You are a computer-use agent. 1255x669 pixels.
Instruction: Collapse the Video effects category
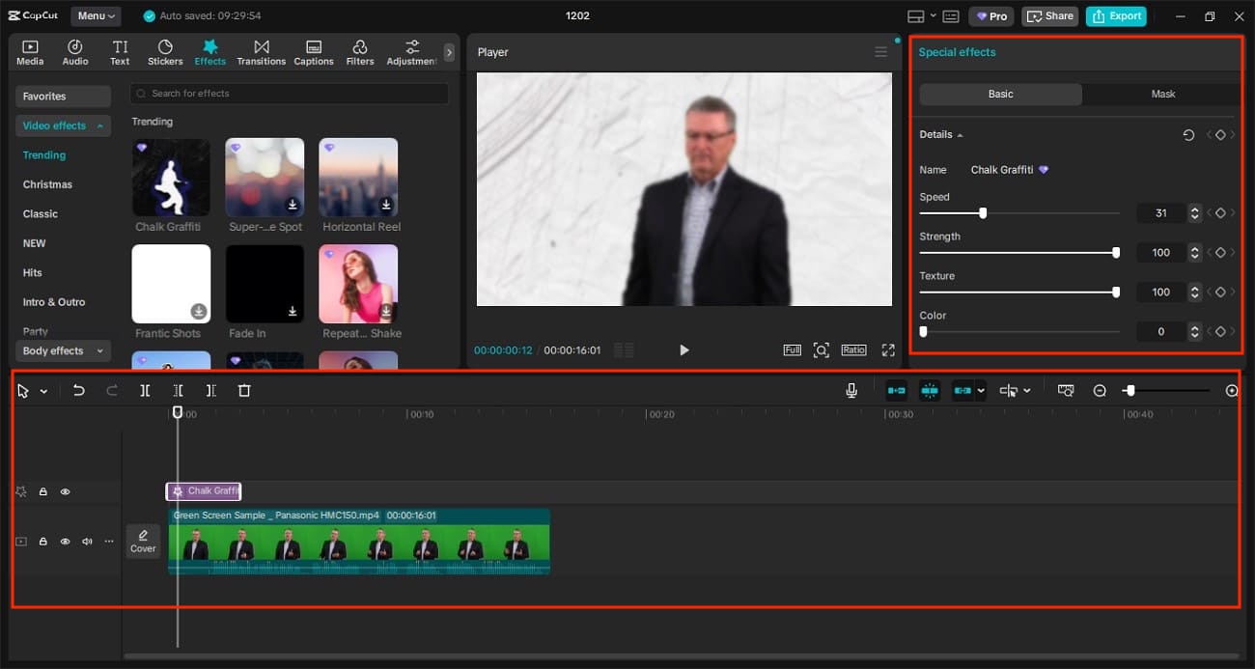coord(63,125)
